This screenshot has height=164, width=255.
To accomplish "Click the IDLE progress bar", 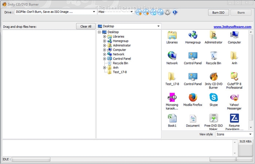I will click(31, 159).
